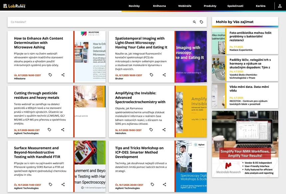Open 'Surface Measurement and Beyond-Nondestructive' title
This screenshot has height=194, width=286.
[x=37, y=152]
